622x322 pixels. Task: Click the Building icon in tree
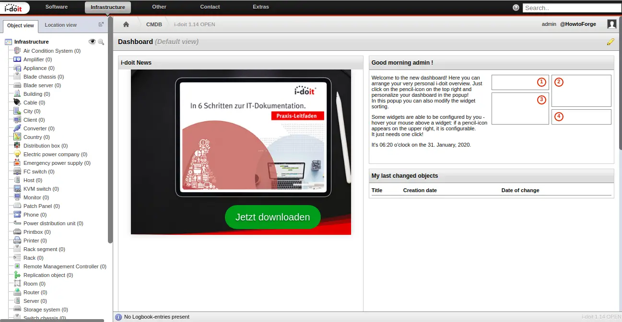(17, 94)
